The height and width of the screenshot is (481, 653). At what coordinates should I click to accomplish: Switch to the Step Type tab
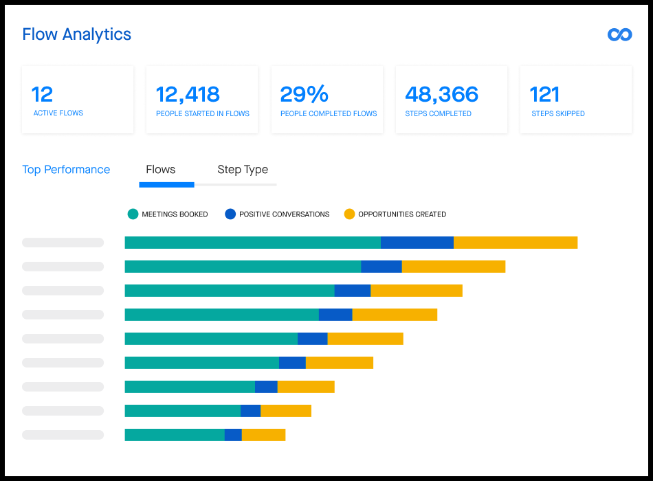(242, 170)
